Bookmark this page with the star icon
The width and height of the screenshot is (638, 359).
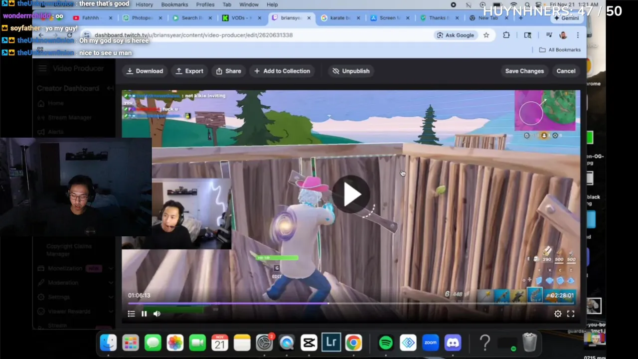(x=486, y=35)
